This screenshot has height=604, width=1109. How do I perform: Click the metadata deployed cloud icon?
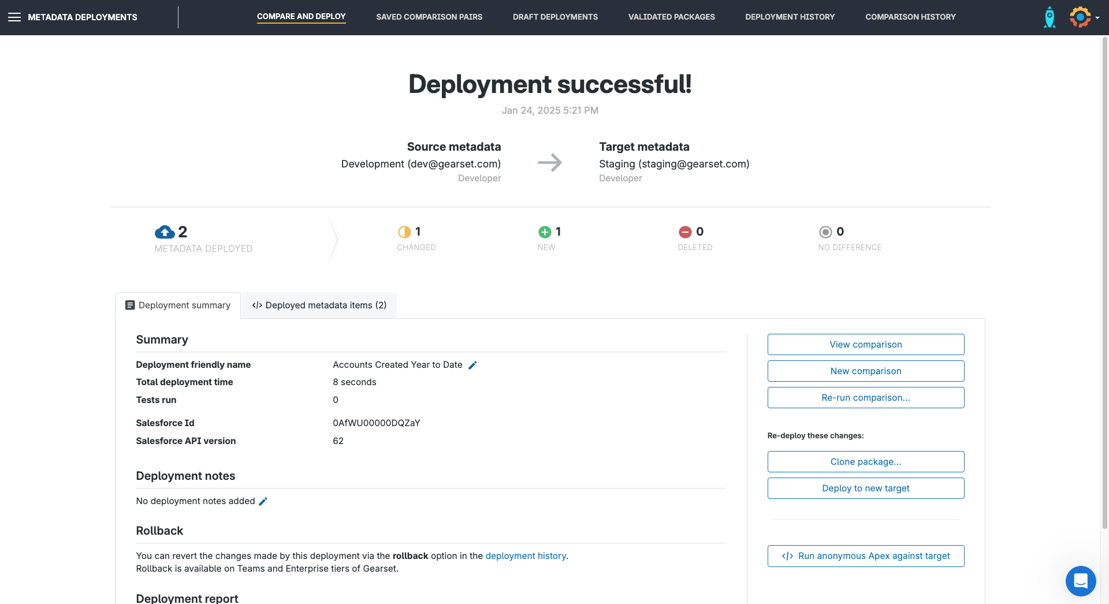coord(165,232)
